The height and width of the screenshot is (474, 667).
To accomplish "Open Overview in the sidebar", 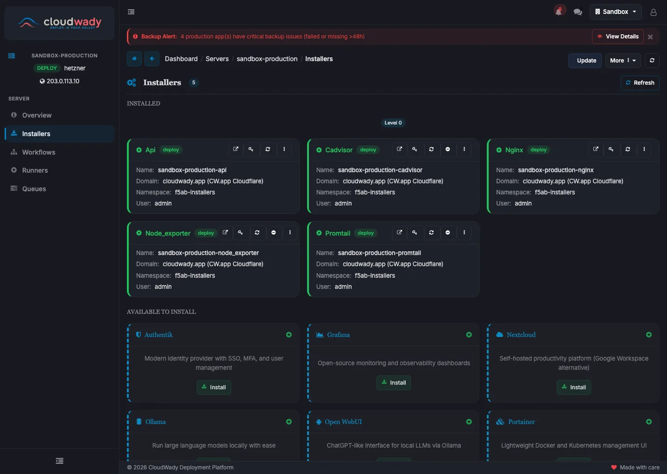I will click(59, 115).
